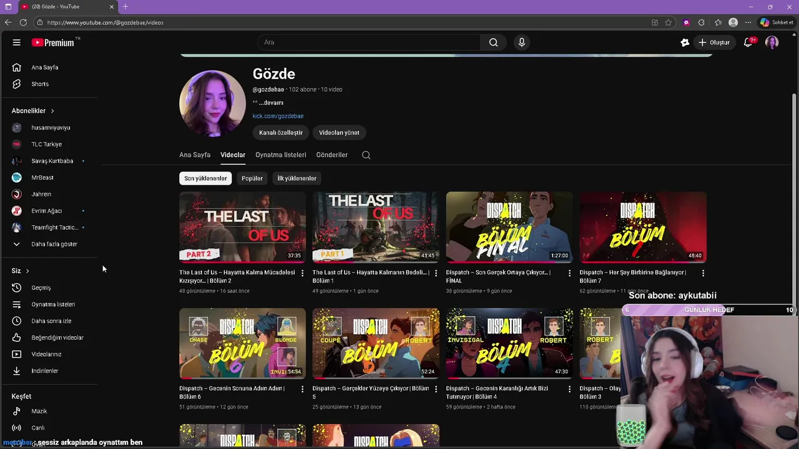Screen dimensions: 799x449
Task: Open The Last of Us Part 2 thumbnail
Action: pos(242,227)
